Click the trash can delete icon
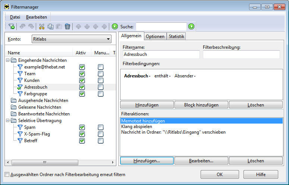 point(67,26)
